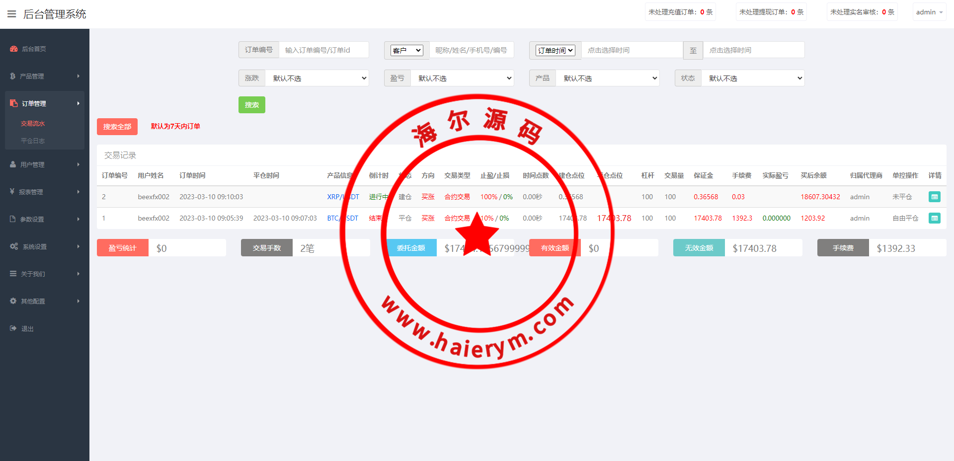Click the bitcoin icon for 产品管理
The width and height of the screenshot is (954, 461).
(12, 76)
